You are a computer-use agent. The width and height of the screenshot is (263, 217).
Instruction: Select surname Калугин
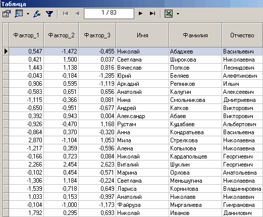point(181,92)
